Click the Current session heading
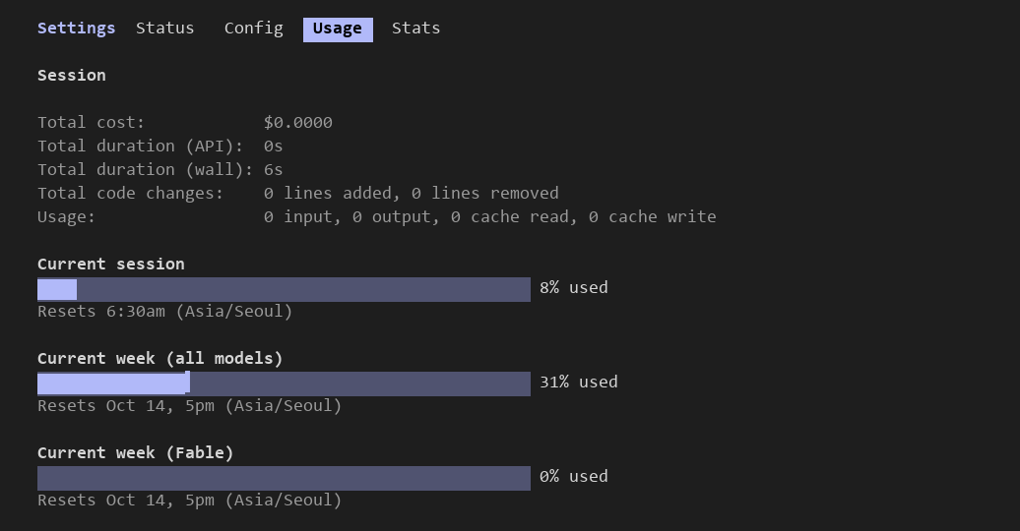Viewport: 1020px width, 531px height. click(110, 264)
